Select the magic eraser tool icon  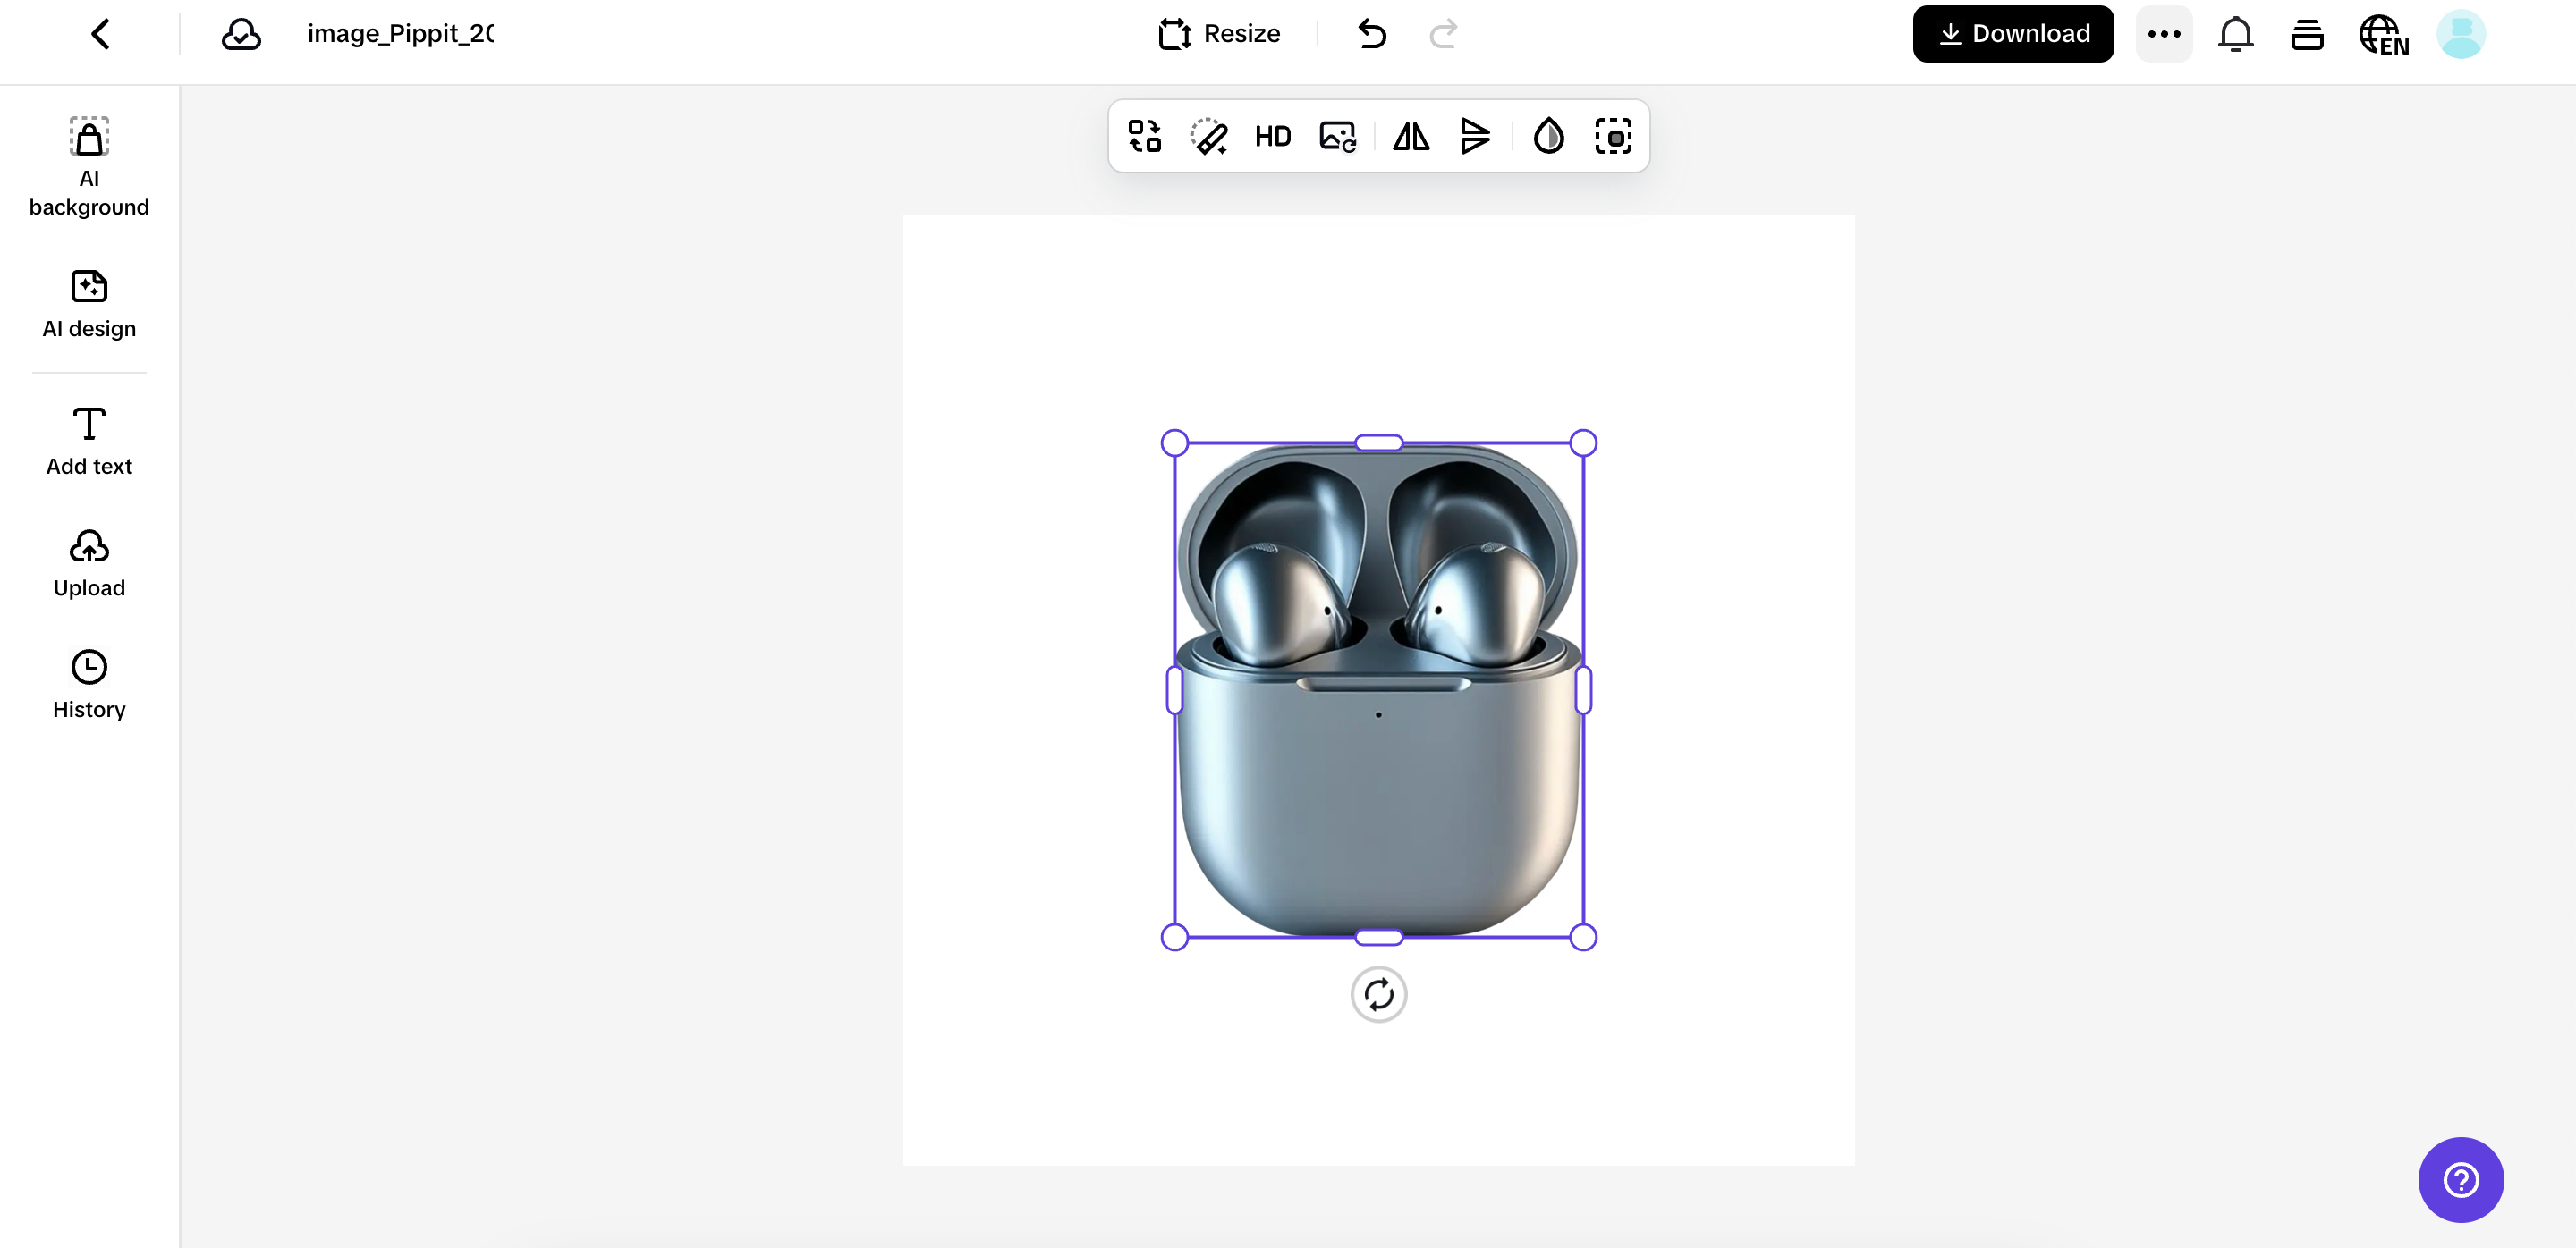pyautogui.click(x=1208, y=136)
